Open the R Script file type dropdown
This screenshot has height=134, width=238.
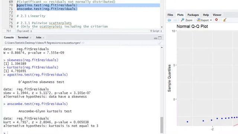click(156, 31)
